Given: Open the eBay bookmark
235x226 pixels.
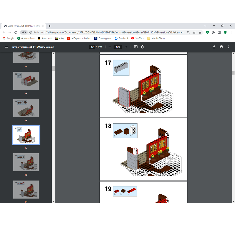Looking at the screenshot, I should point(59,38).
